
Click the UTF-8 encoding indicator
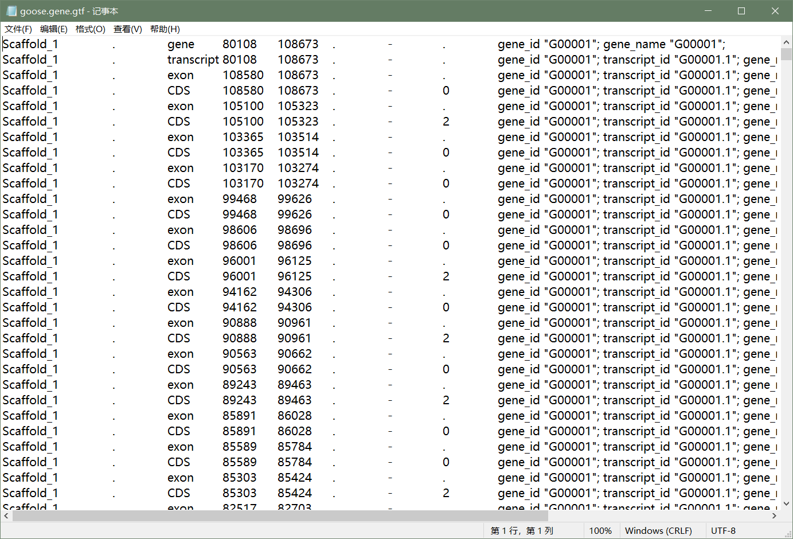(x=723, y=530)
